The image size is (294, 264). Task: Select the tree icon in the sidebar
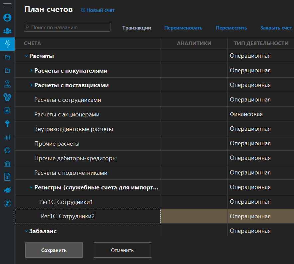tap(7, 44)
